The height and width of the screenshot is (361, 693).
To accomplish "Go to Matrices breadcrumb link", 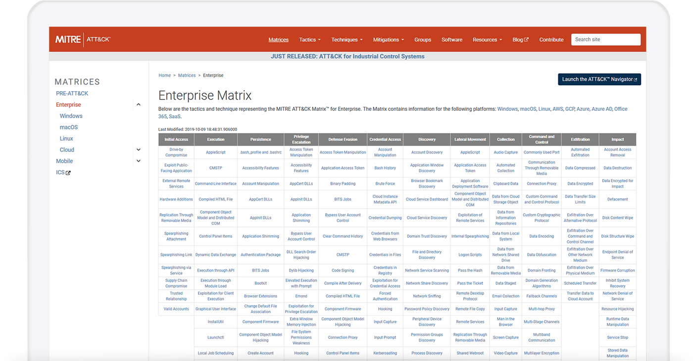I will [x=187, y=75].
